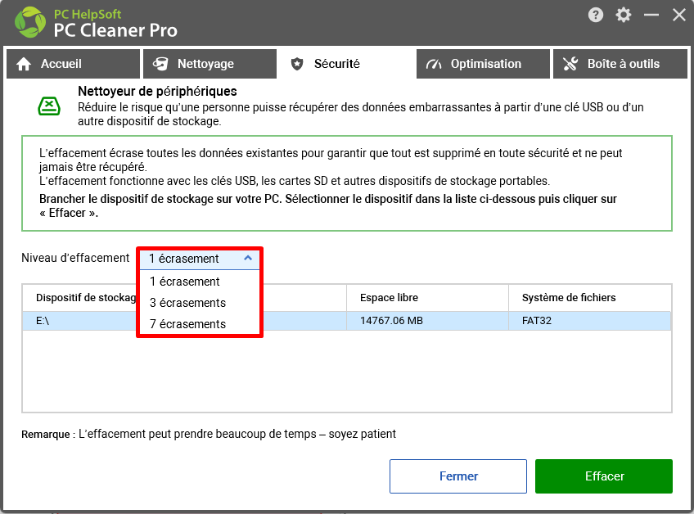This screenshot has width=694, height=514.
Task: Click the bucket icon on Nettoyage tab
Action: tap(160, 64)
